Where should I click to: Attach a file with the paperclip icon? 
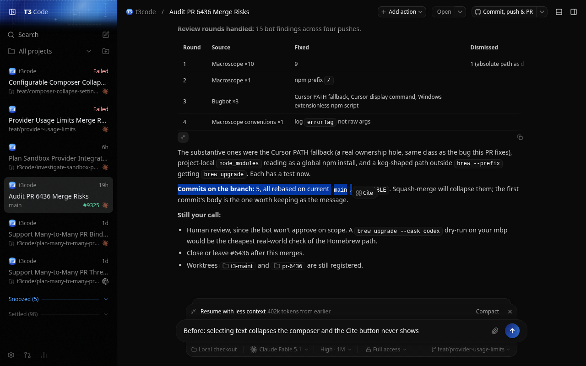495,331
